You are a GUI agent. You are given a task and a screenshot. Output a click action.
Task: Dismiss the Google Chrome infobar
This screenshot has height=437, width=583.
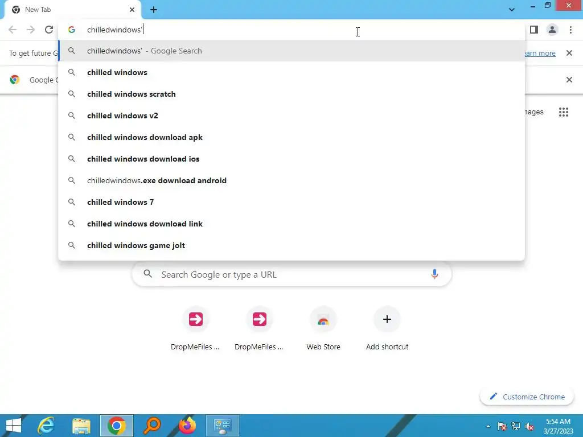click(569, 80)
